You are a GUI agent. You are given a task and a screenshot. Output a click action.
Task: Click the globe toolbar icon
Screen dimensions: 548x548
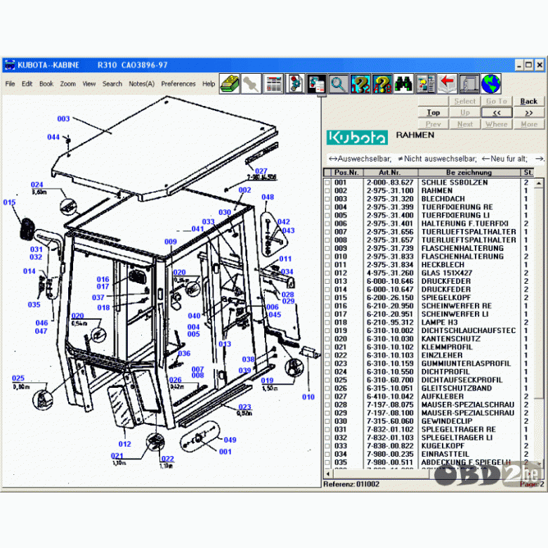click(491, 84)
